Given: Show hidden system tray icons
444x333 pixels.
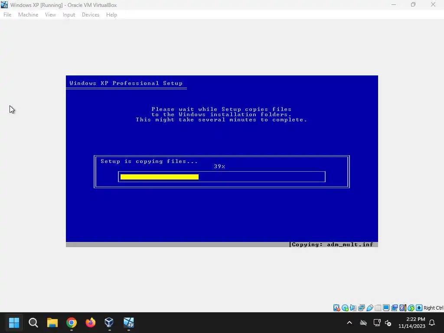Looking at the screenshot, I should pyautogui.click(x=349, y=323).
